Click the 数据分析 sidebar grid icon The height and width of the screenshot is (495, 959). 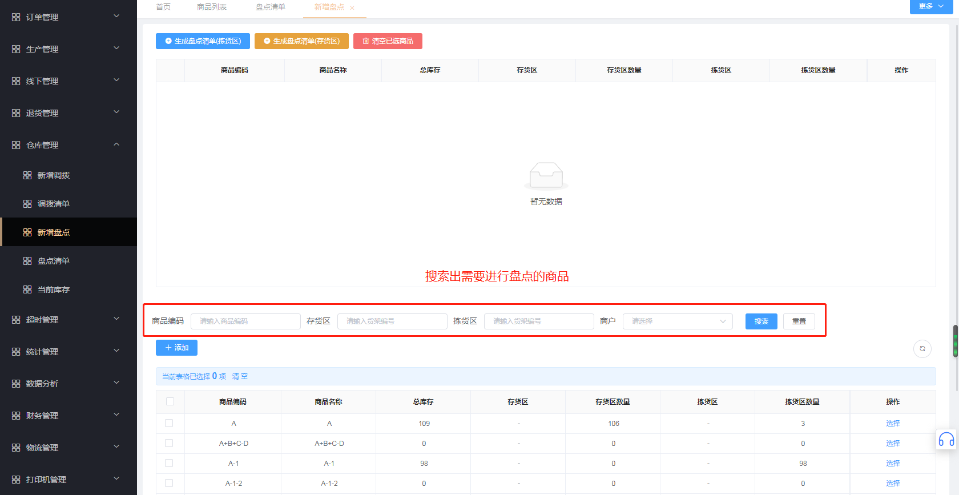tap(16, 384)
